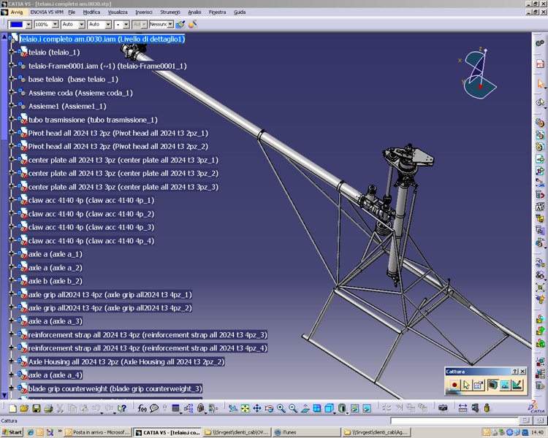This screenshot has width=548, height=438.
Task: Expand the telaio (telaio_1) tree node
Action: (x=12, y=53)
